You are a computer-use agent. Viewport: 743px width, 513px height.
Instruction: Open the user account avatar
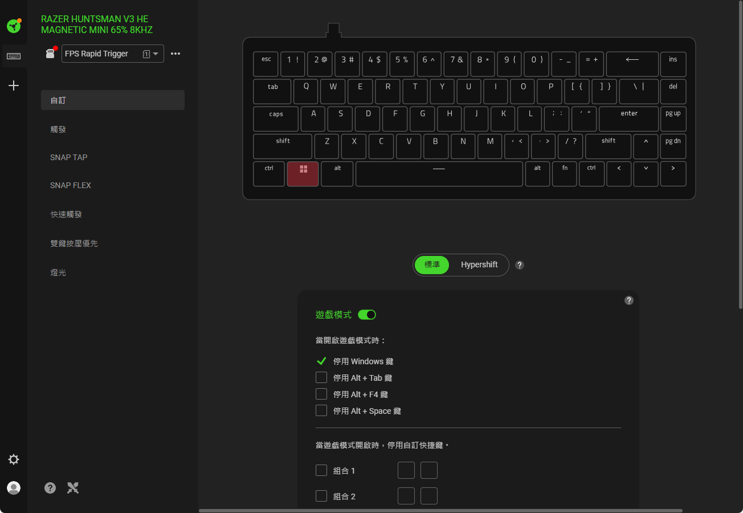(x=14, y=487)
